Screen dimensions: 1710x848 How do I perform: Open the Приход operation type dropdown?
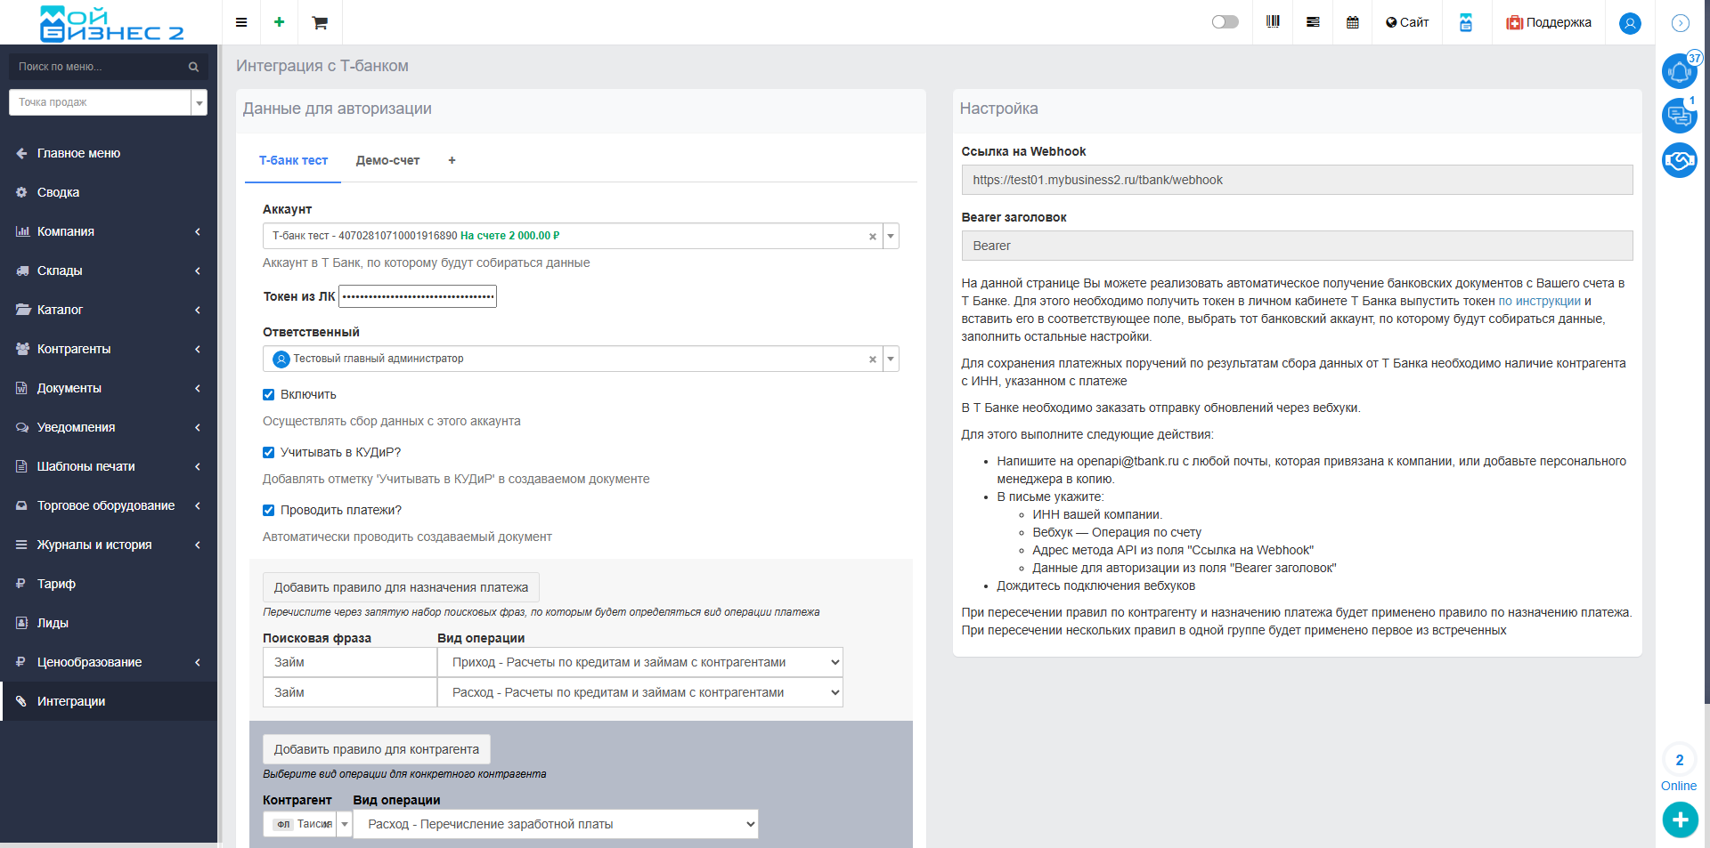click(x=639, y=662)
